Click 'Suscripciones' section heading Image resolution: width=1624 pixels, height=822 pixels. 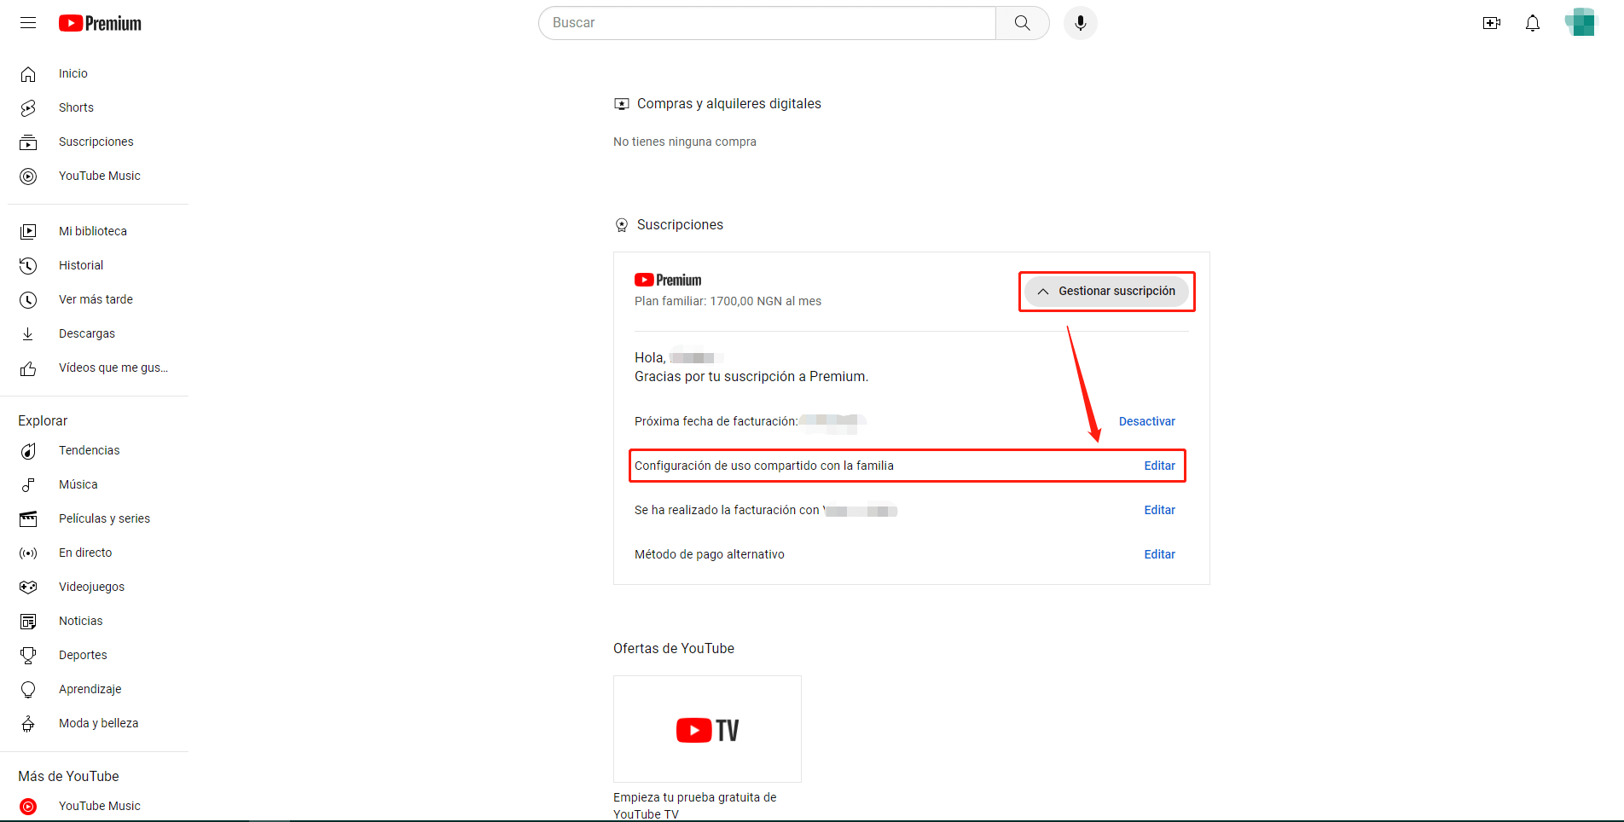click(680, 224)
